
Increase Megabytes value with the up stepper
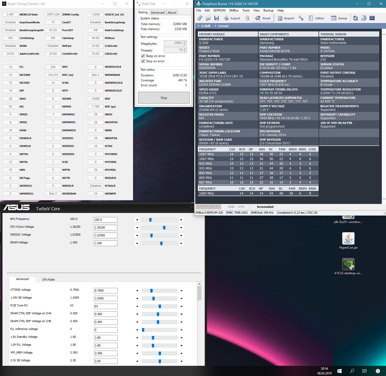click(185, 42)
